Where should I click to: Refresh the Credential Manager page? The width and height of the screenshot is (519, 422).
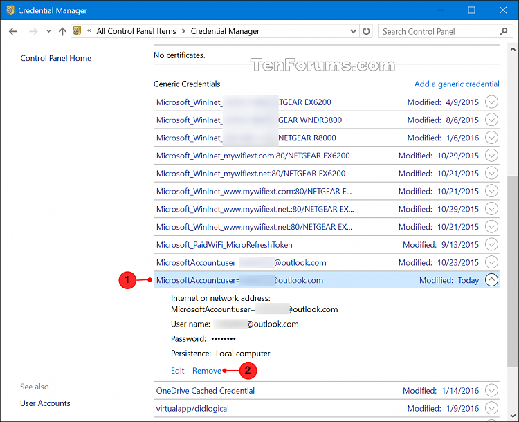366,31
